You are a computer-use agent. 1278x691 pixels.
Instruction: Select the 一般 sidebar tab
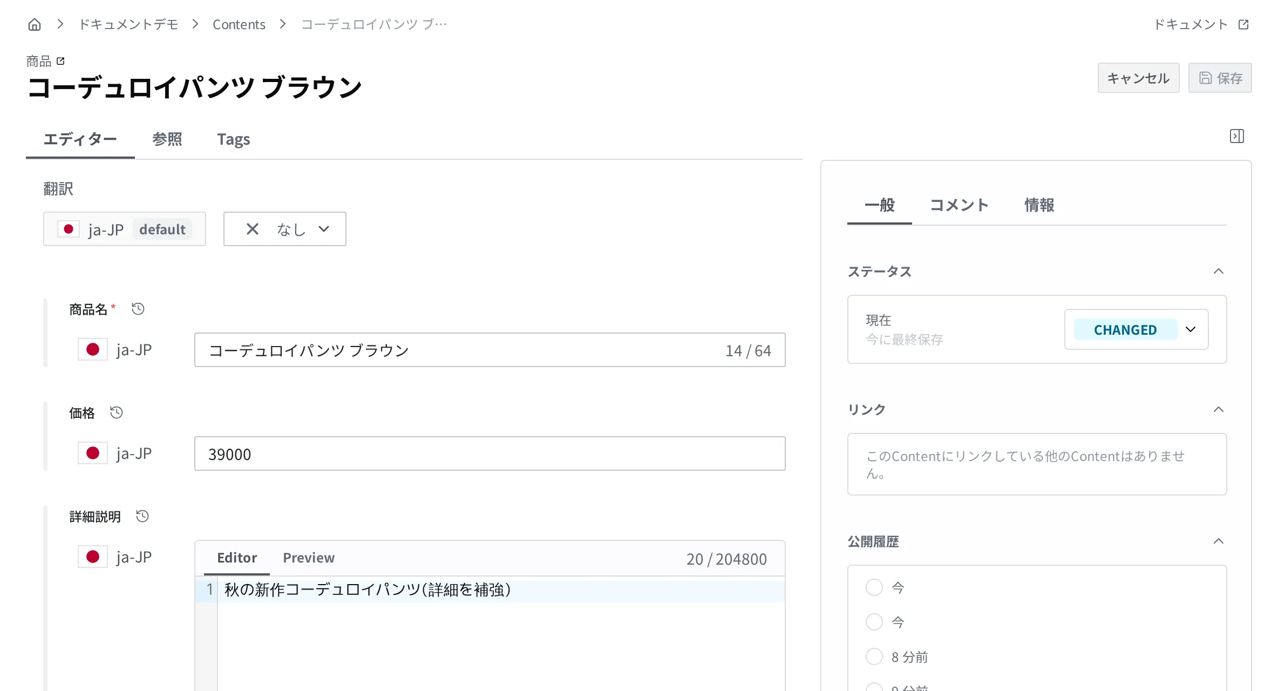point(880,205)
